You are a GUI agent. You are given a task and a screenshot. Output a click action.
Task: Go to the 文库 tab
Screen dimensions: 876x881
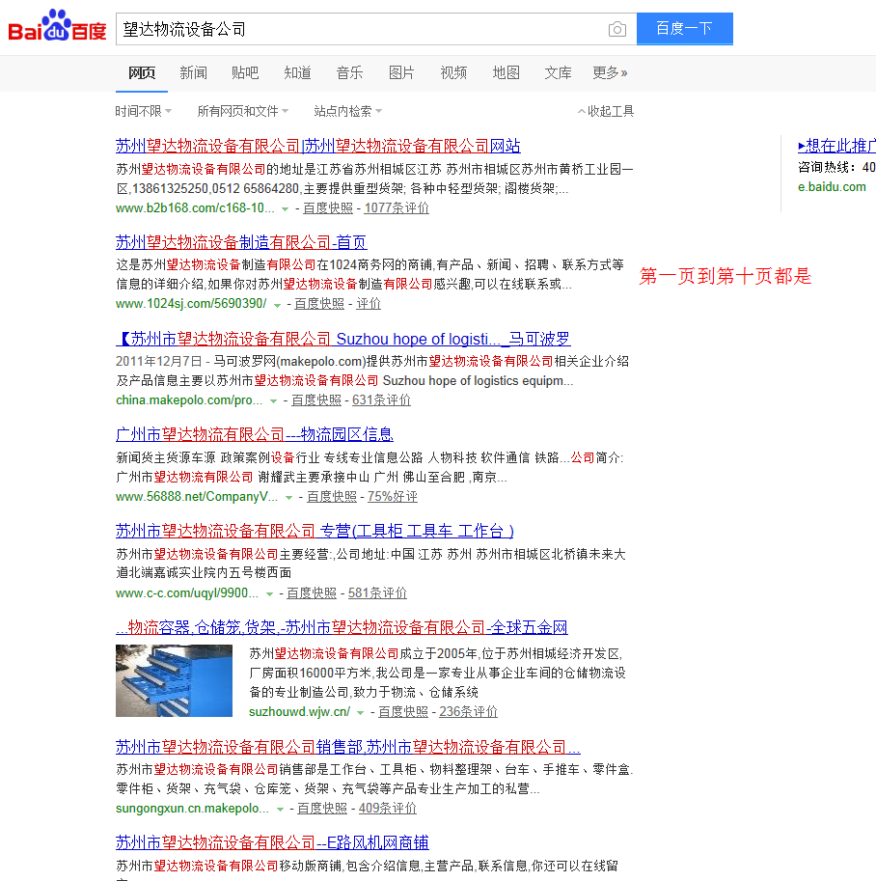coord(558,72)
